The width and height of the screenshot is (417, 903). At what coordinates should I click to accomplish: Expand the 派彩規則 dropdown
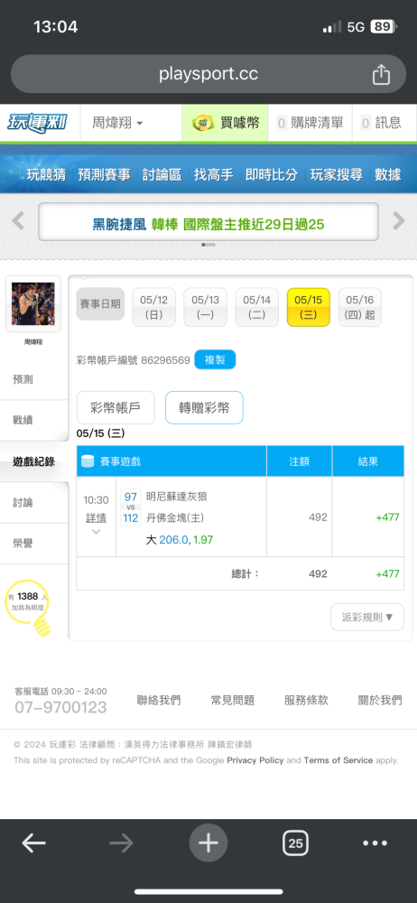click(x=367, y=617)
